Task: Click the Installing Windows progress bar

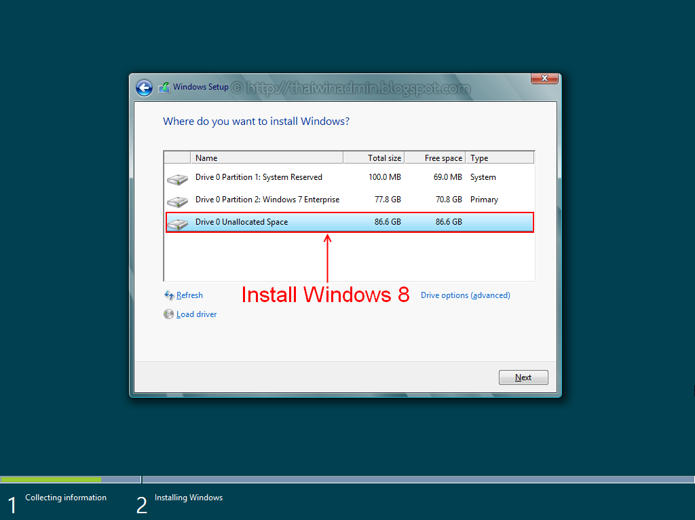Action: pos(418,480)
